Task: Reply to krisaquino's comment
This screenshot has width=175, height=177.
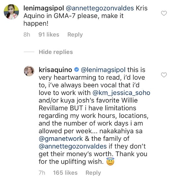Action: coord(93,173)
